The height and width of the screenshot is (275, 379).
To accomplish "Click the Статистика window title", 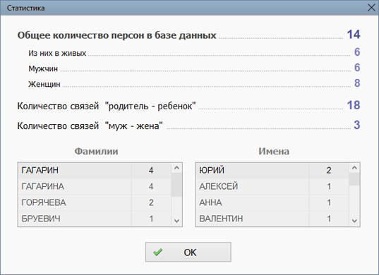I will click(x=25, y=8).
